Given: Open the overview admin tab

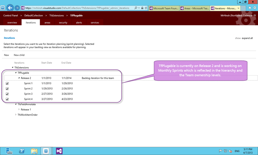Looking at the screenshot, I should [12, 23].
